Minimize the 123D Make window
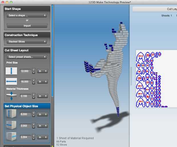Screen dimensions: 177x147 coord(7,2)
